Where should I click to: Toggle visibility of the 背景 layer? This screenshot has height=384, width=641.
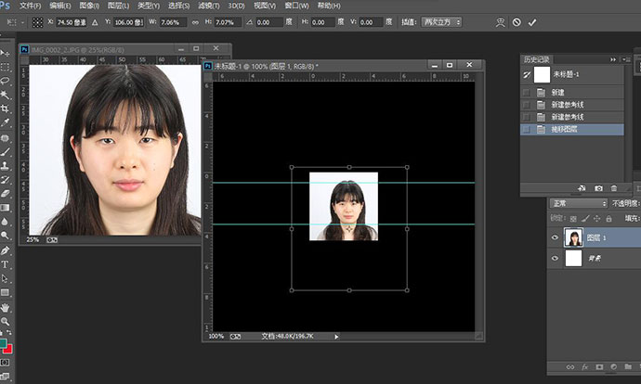556,259
